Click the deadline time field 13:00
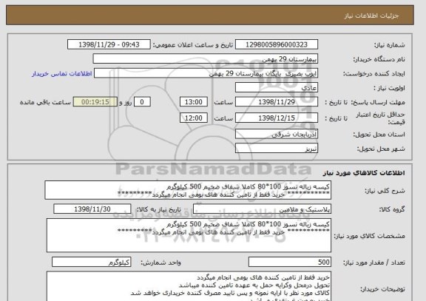 click(x=194, y=102)
